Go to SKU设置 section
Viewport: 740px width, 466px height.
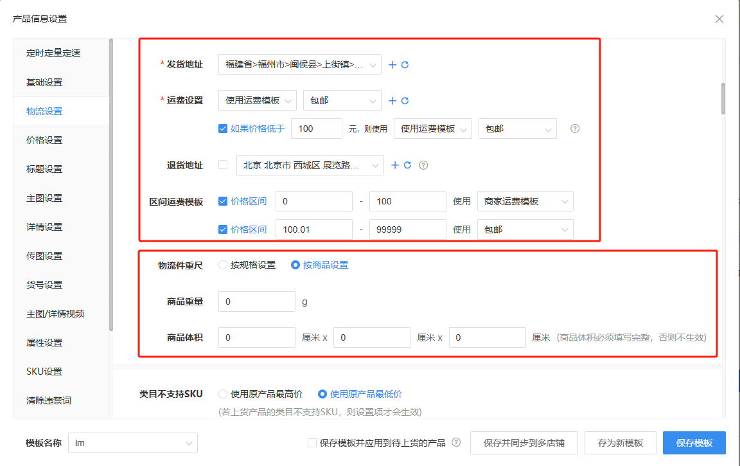[44, 372]
